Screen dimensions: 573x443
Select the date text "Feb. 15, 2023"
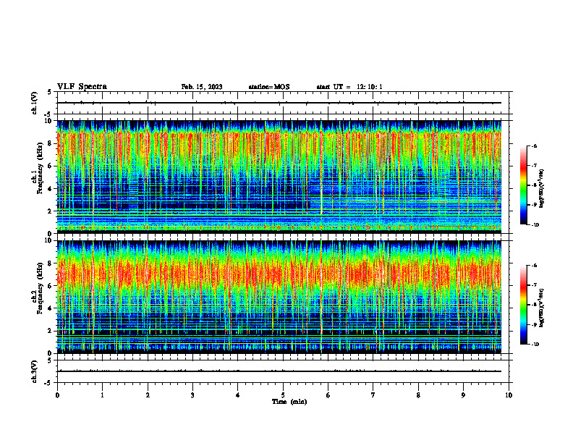(x=202, y=87)
